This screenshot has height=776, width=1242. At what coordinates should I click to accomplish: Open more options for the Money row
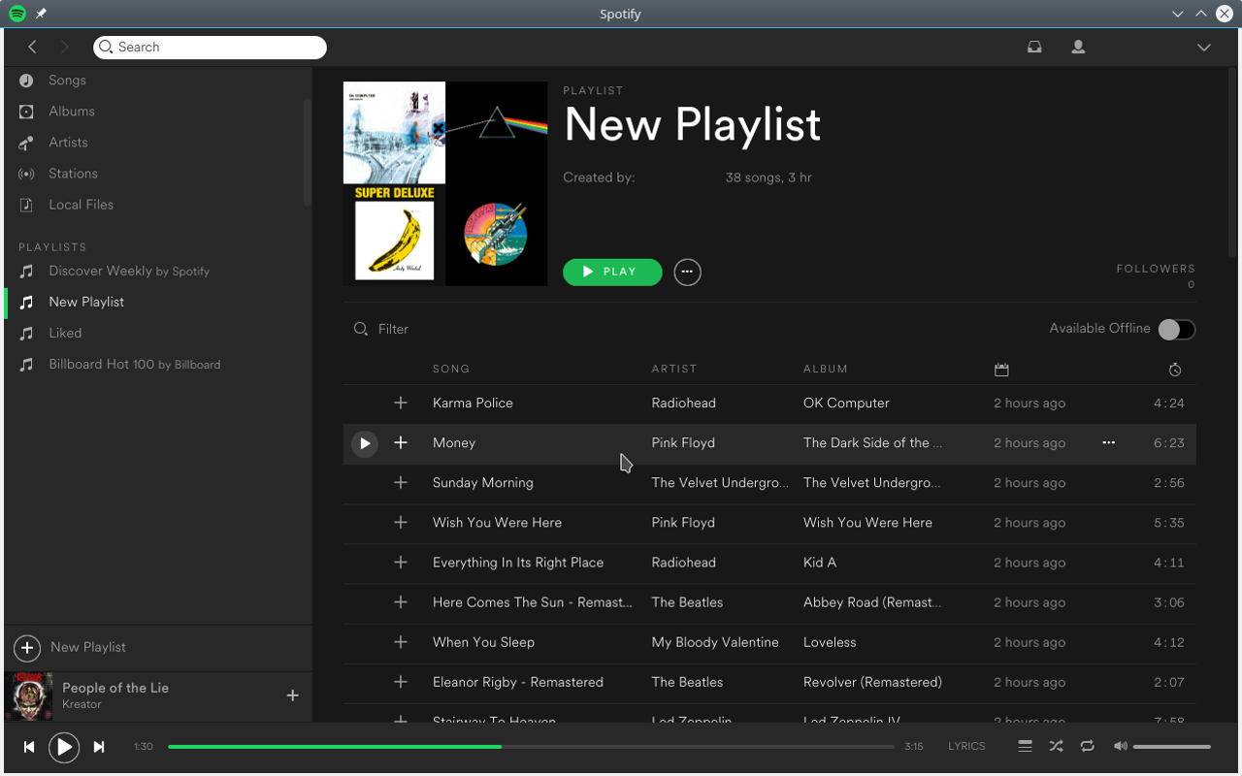pos(1108,443)
